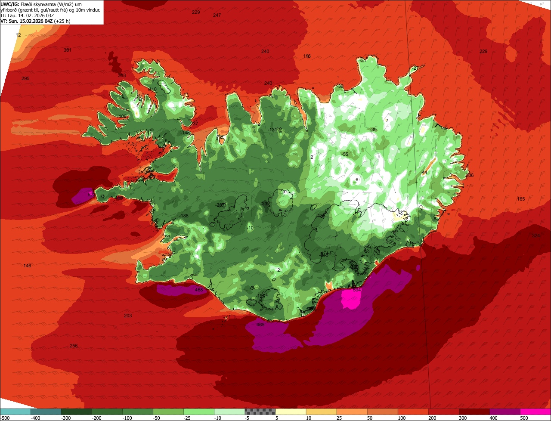Click the legend swatch for 100 to 200
The image size is (551, 421).
[x=413, y=412]
